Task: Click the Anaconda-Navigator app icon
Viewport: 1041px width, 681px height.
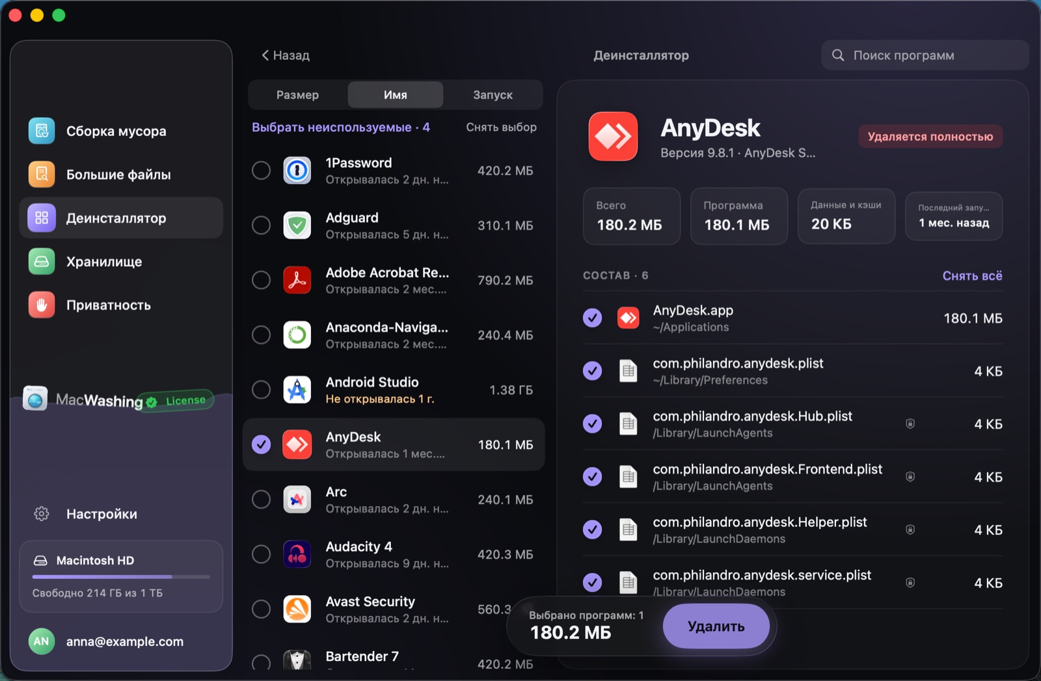Action: [x=297, y=335]
